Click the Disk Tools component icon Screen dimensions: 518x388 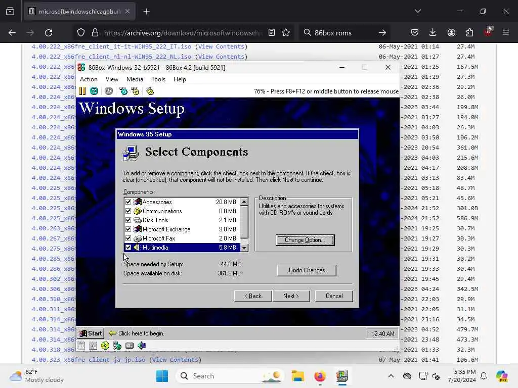tap(138, 220)
